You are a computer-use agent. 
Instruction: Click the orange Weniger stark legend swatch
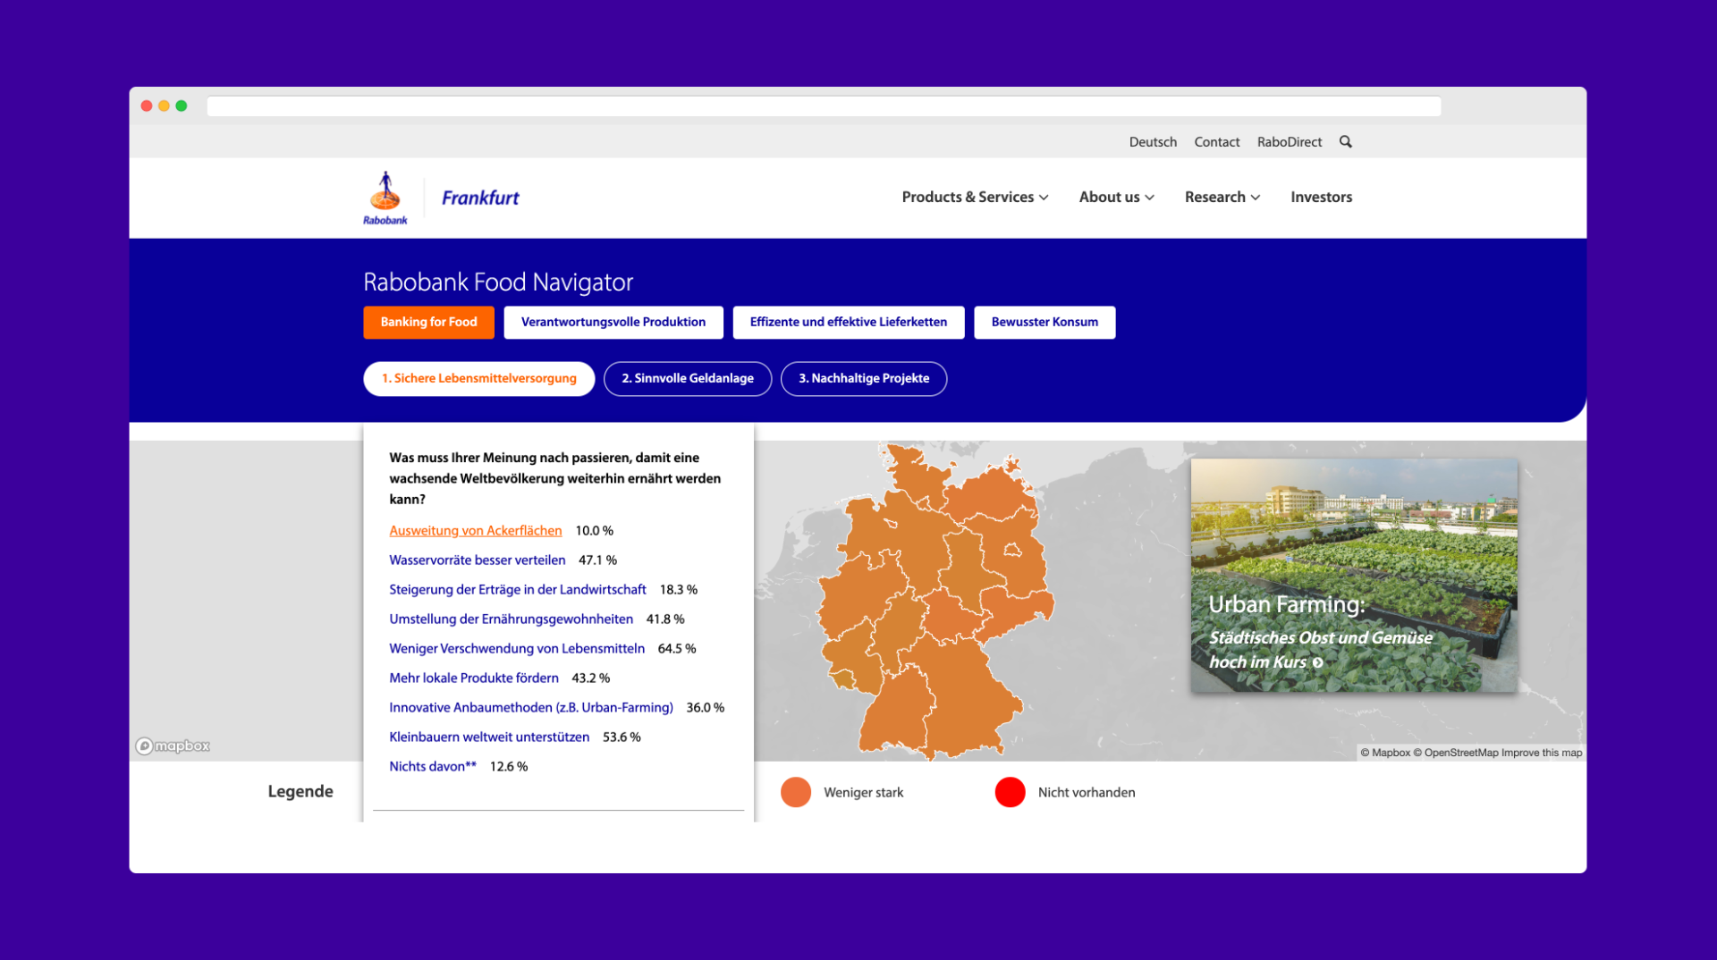[796, 792]
